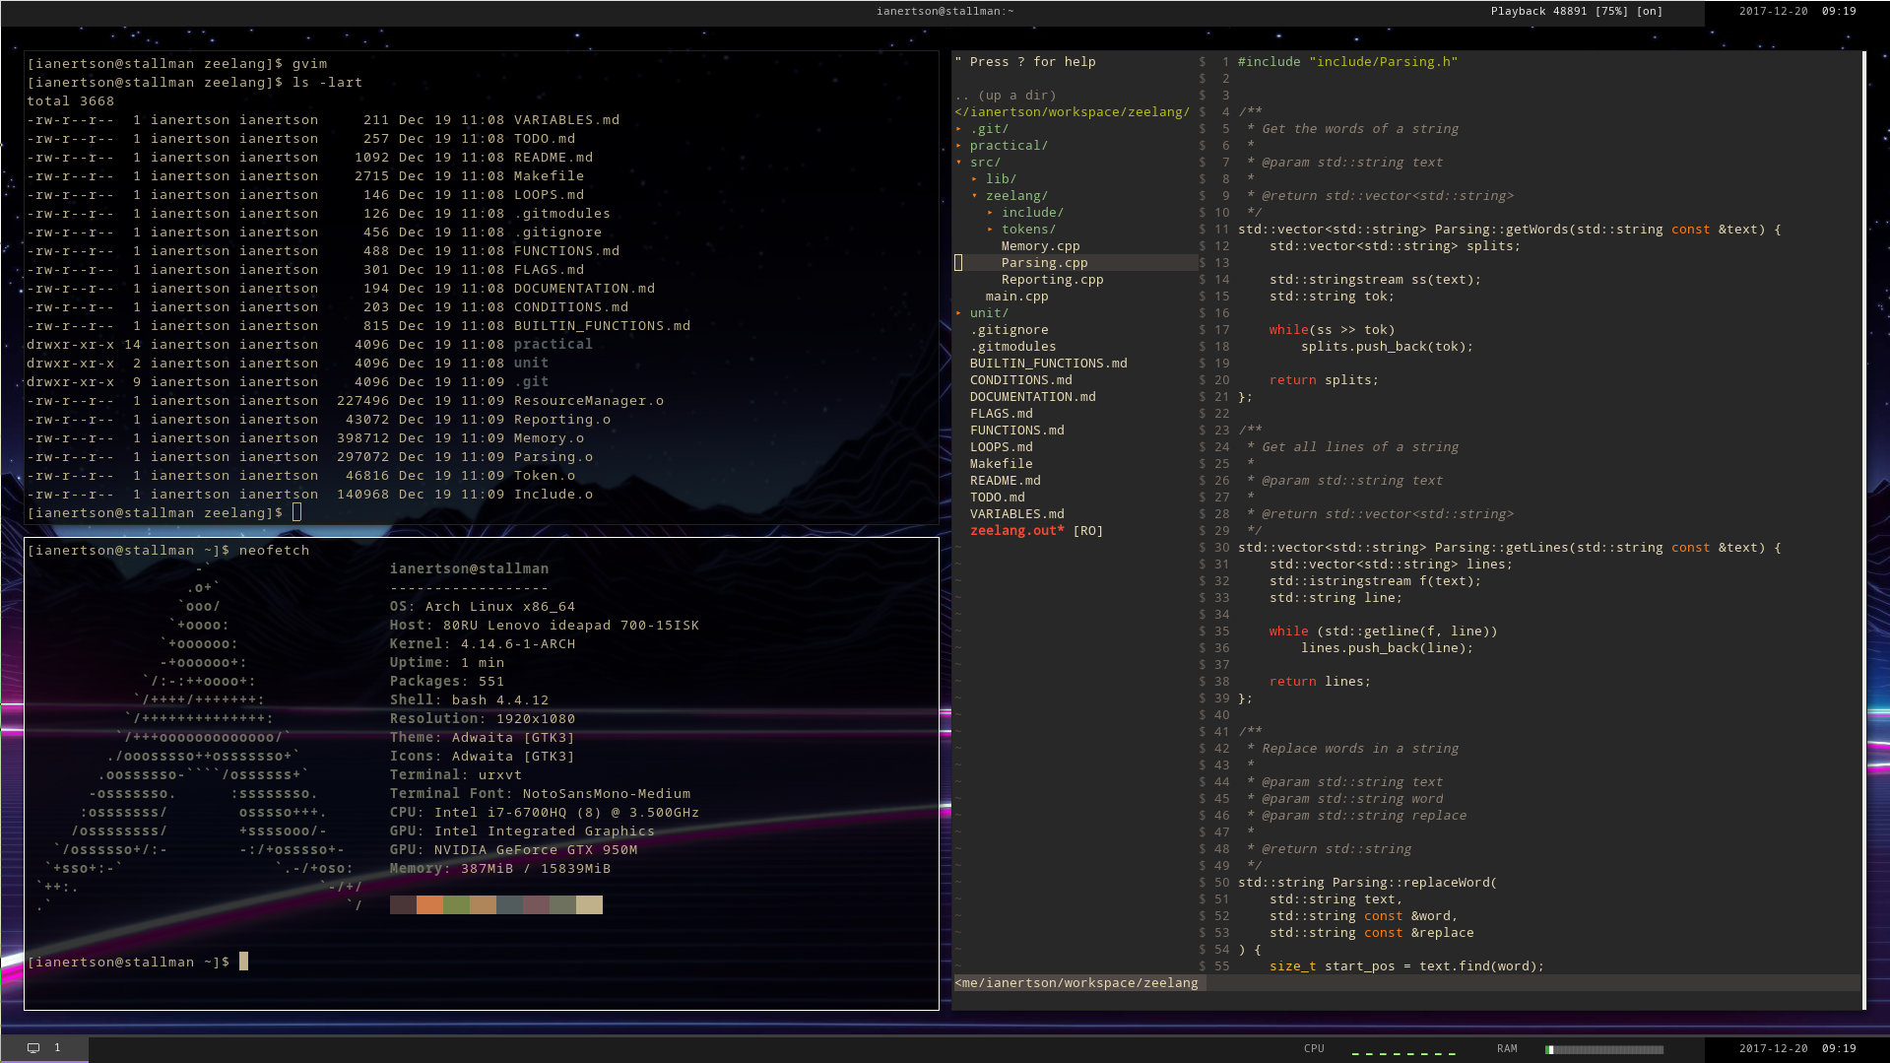Expand the practical/ folder arrow
1890x1063 pixels.
click(x=958, y=146)
